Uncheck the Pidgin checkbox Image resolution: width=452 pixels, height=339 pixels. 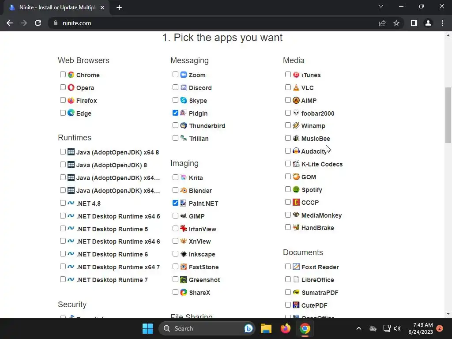pos(175,113)
